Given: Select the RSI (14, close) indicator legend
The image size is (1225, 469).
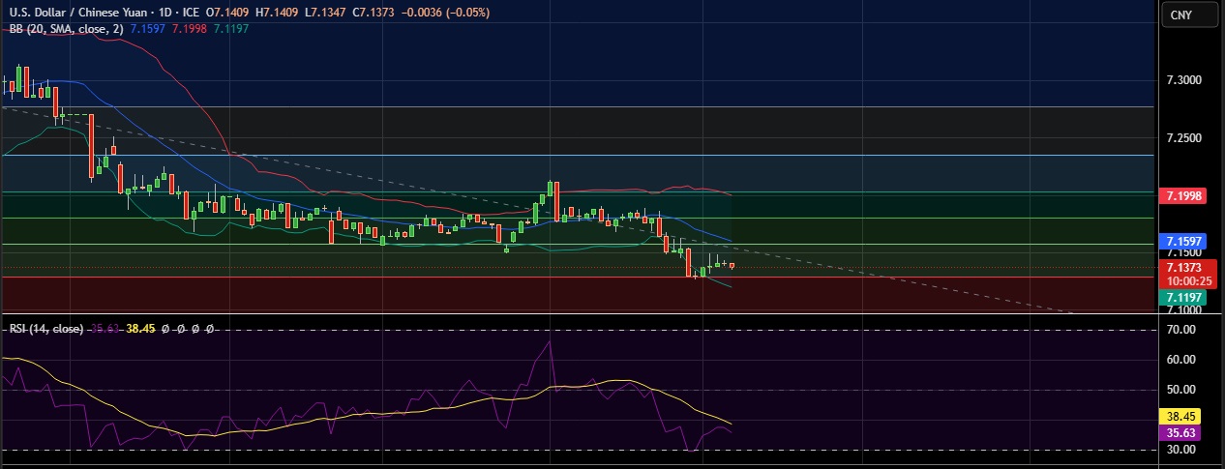Looking at the screenshot, I should pyautogui.click(x=43, y=329).
